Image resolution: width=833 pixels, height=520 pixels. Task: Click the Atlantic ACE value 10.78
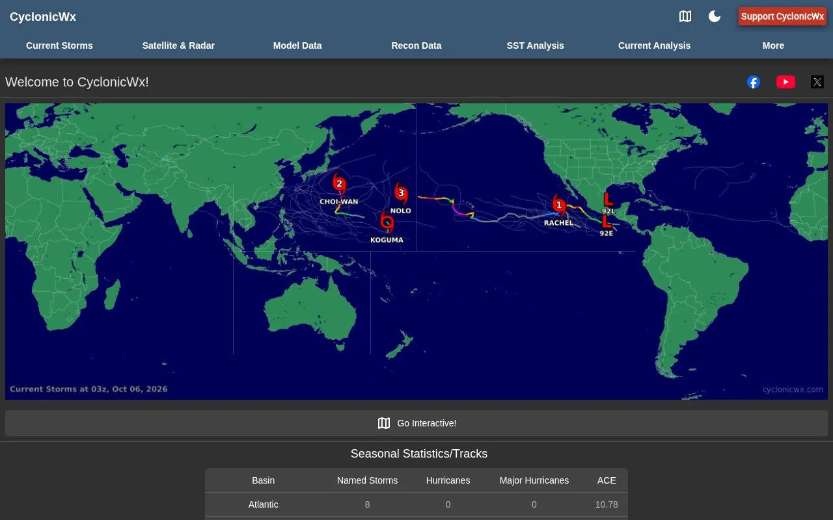607,504
